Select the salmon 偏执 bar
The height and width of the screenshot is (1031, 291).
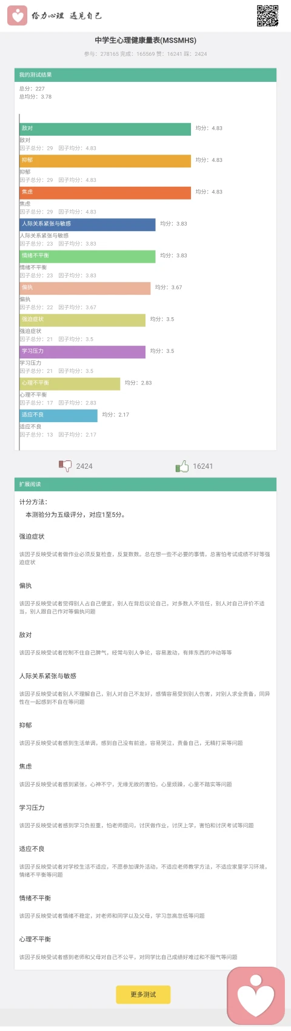tap(85, 288)
